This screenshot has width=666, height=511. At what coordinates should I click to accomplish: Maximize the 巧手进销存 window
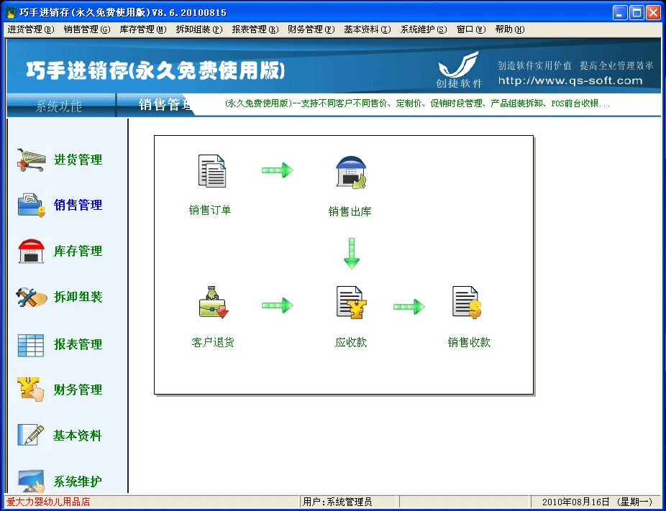637,13
